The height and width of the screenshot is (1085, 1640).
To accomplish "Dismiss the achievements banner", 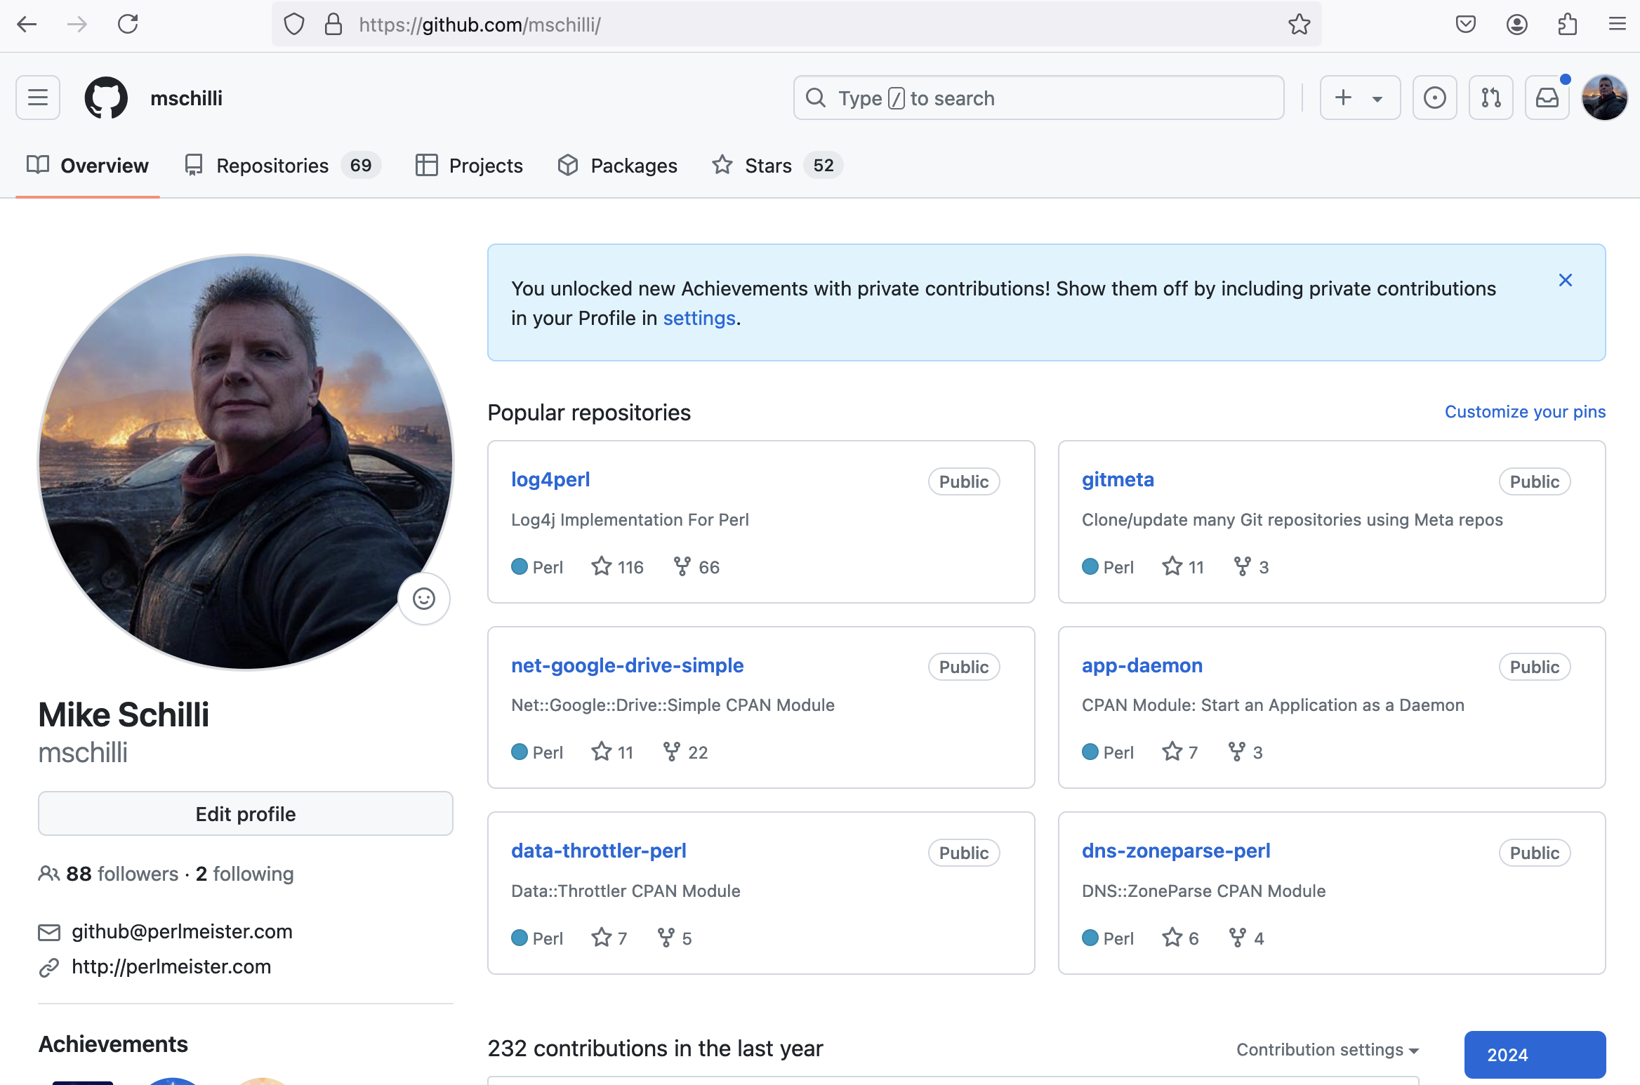I will click(1565, 280).
